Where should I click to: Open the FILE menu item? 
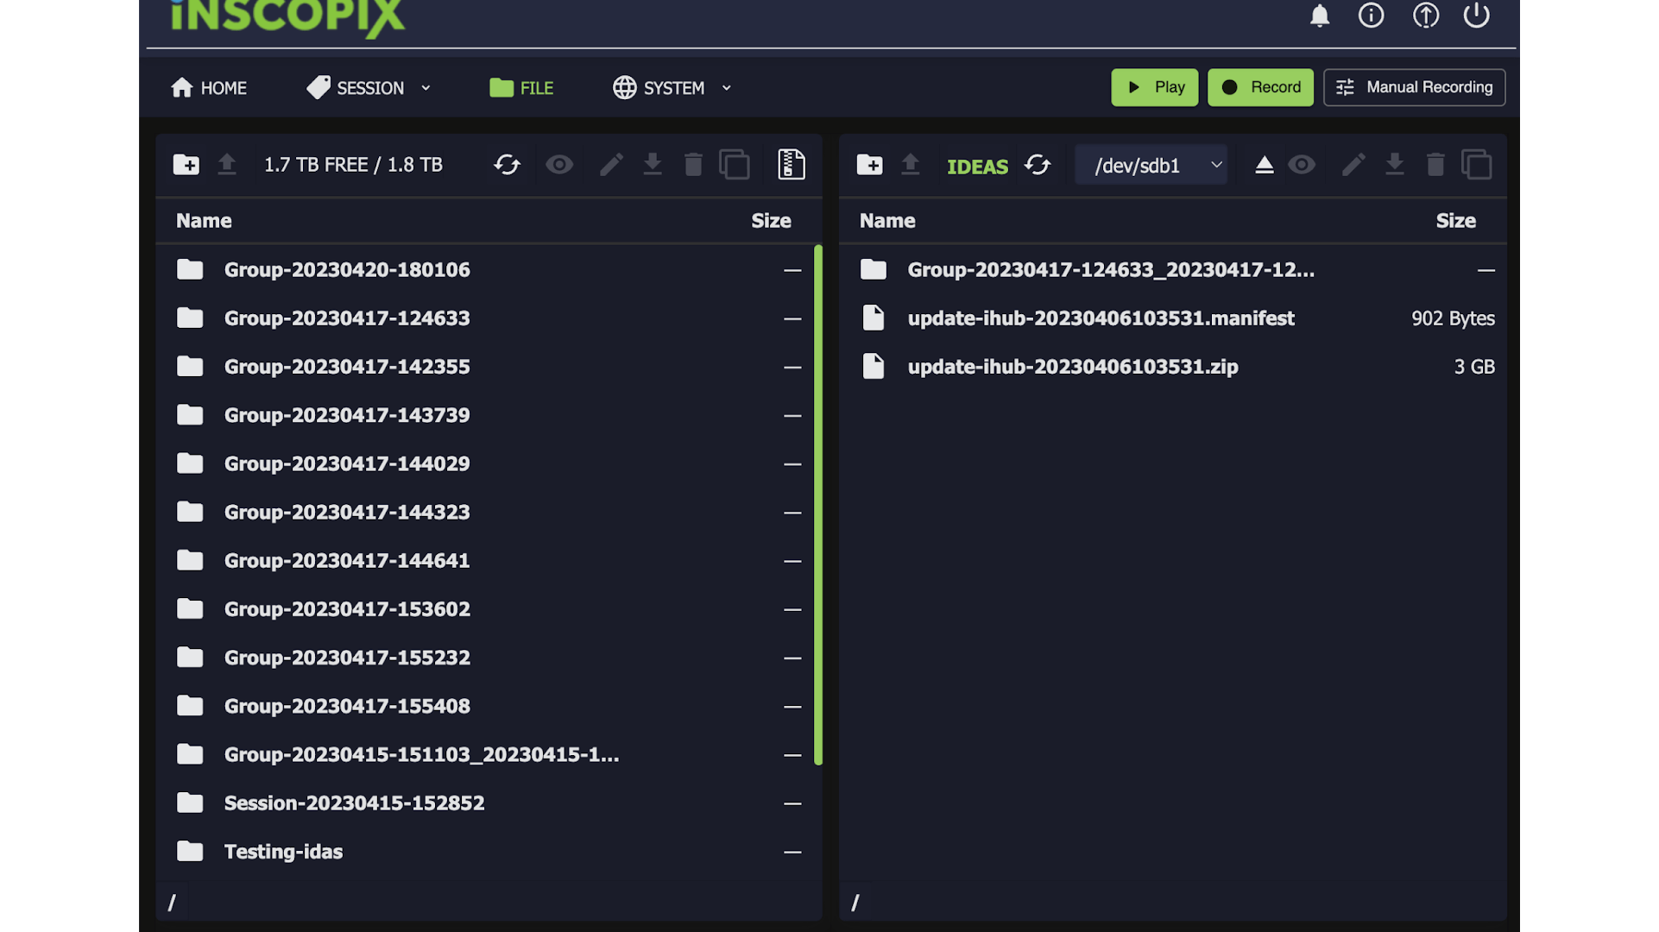521,88
